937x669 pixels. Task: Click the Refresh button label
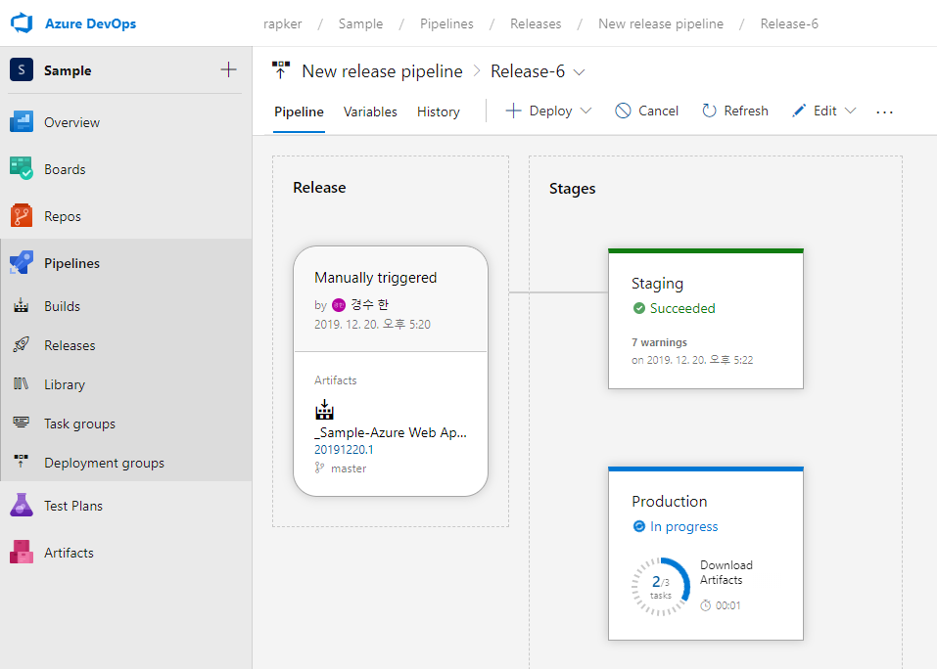[x=746, y=111]
